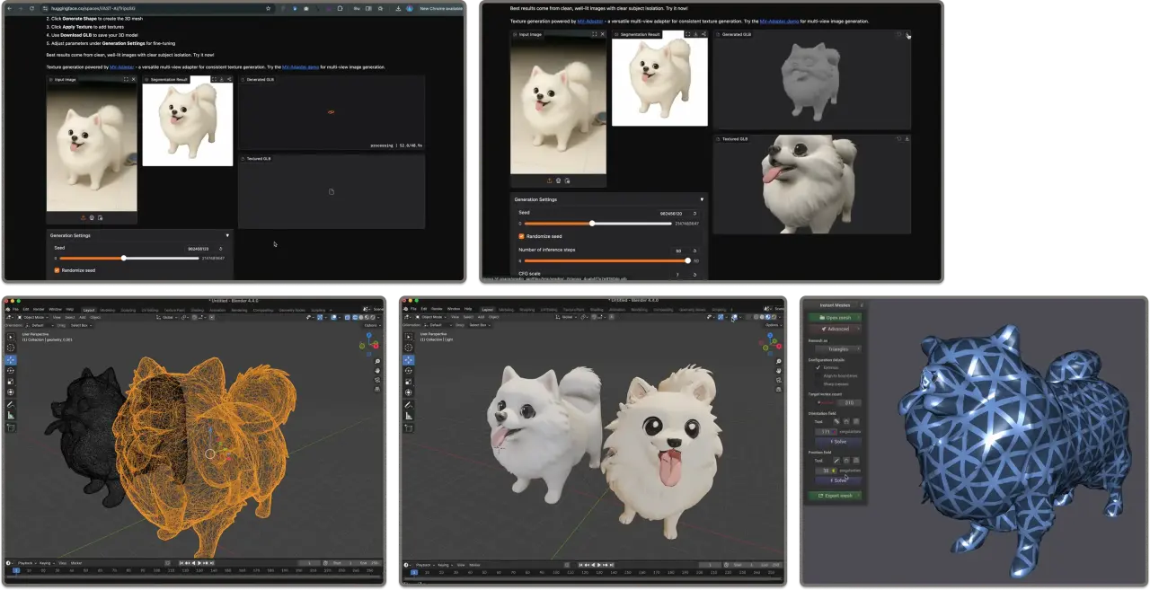Screen dimensions: 1150x590
Task: Collapse Generation Settings above Number of inference steps
Action: click(x=702, y=199)
